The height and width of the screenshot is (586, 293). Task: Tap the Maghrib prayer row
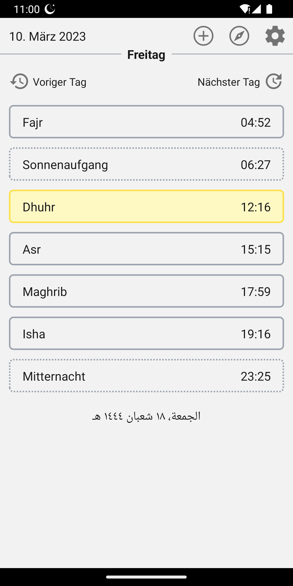click(146, 291)
